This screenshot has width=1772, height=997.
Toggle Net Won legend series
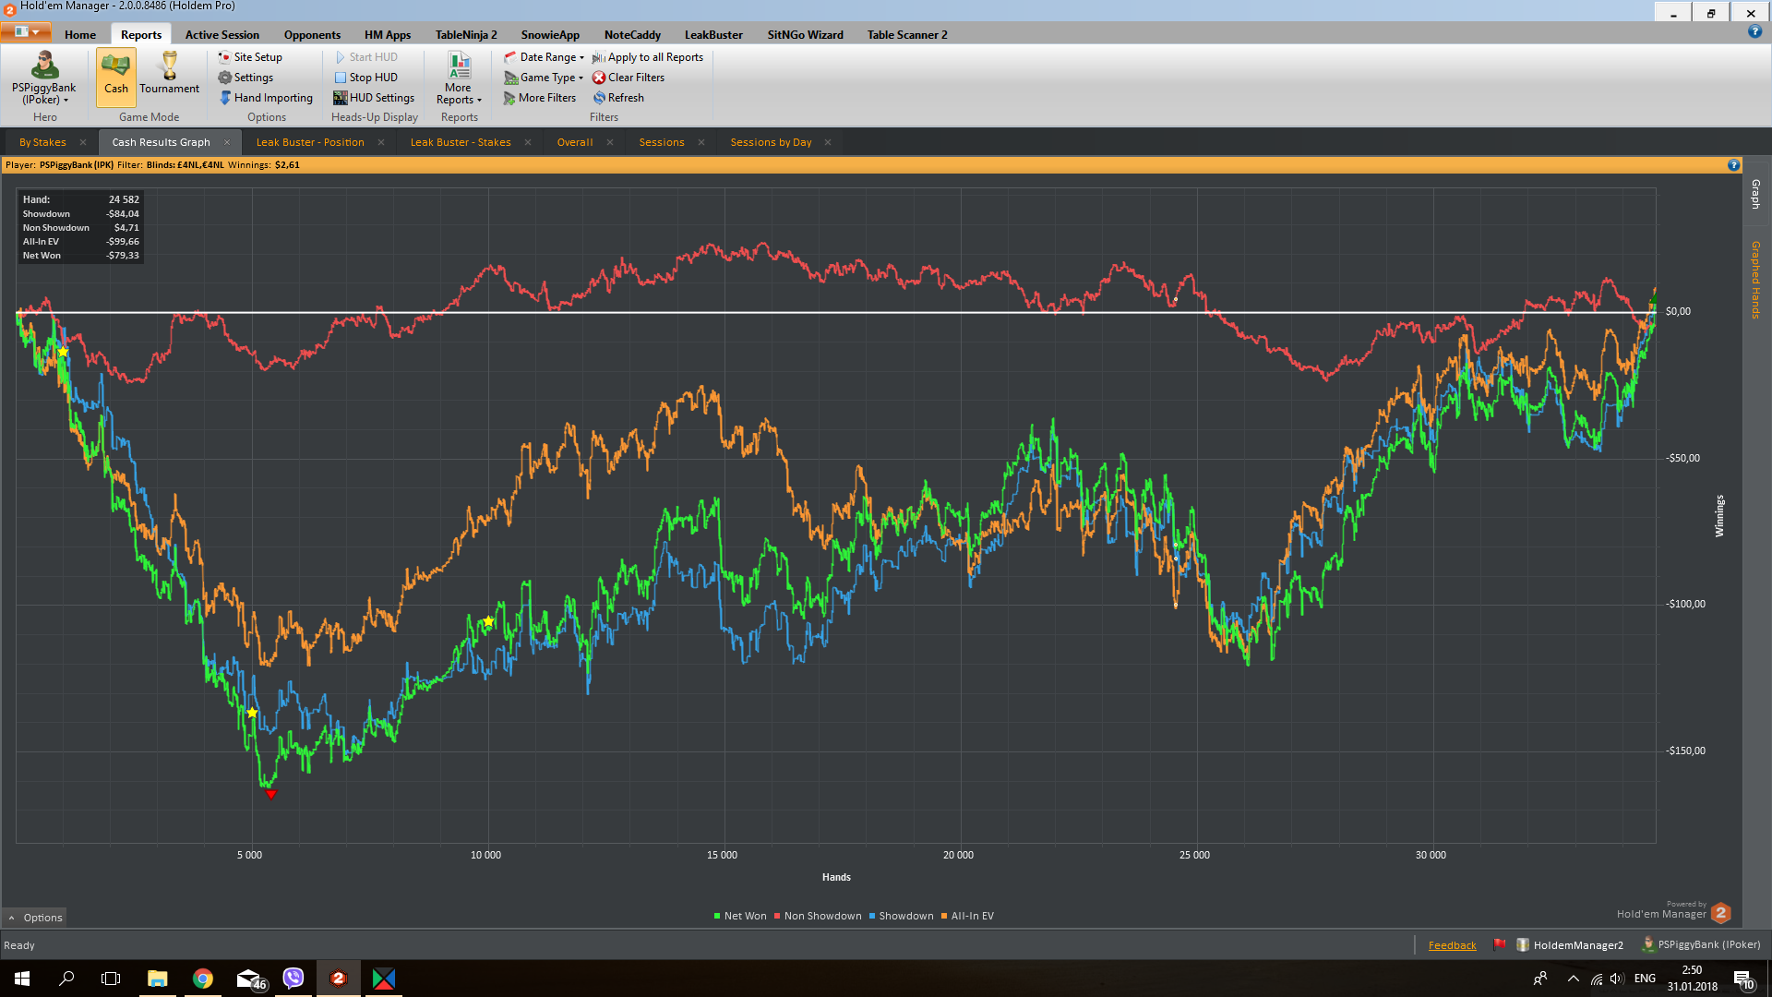(x=740, y=916)
